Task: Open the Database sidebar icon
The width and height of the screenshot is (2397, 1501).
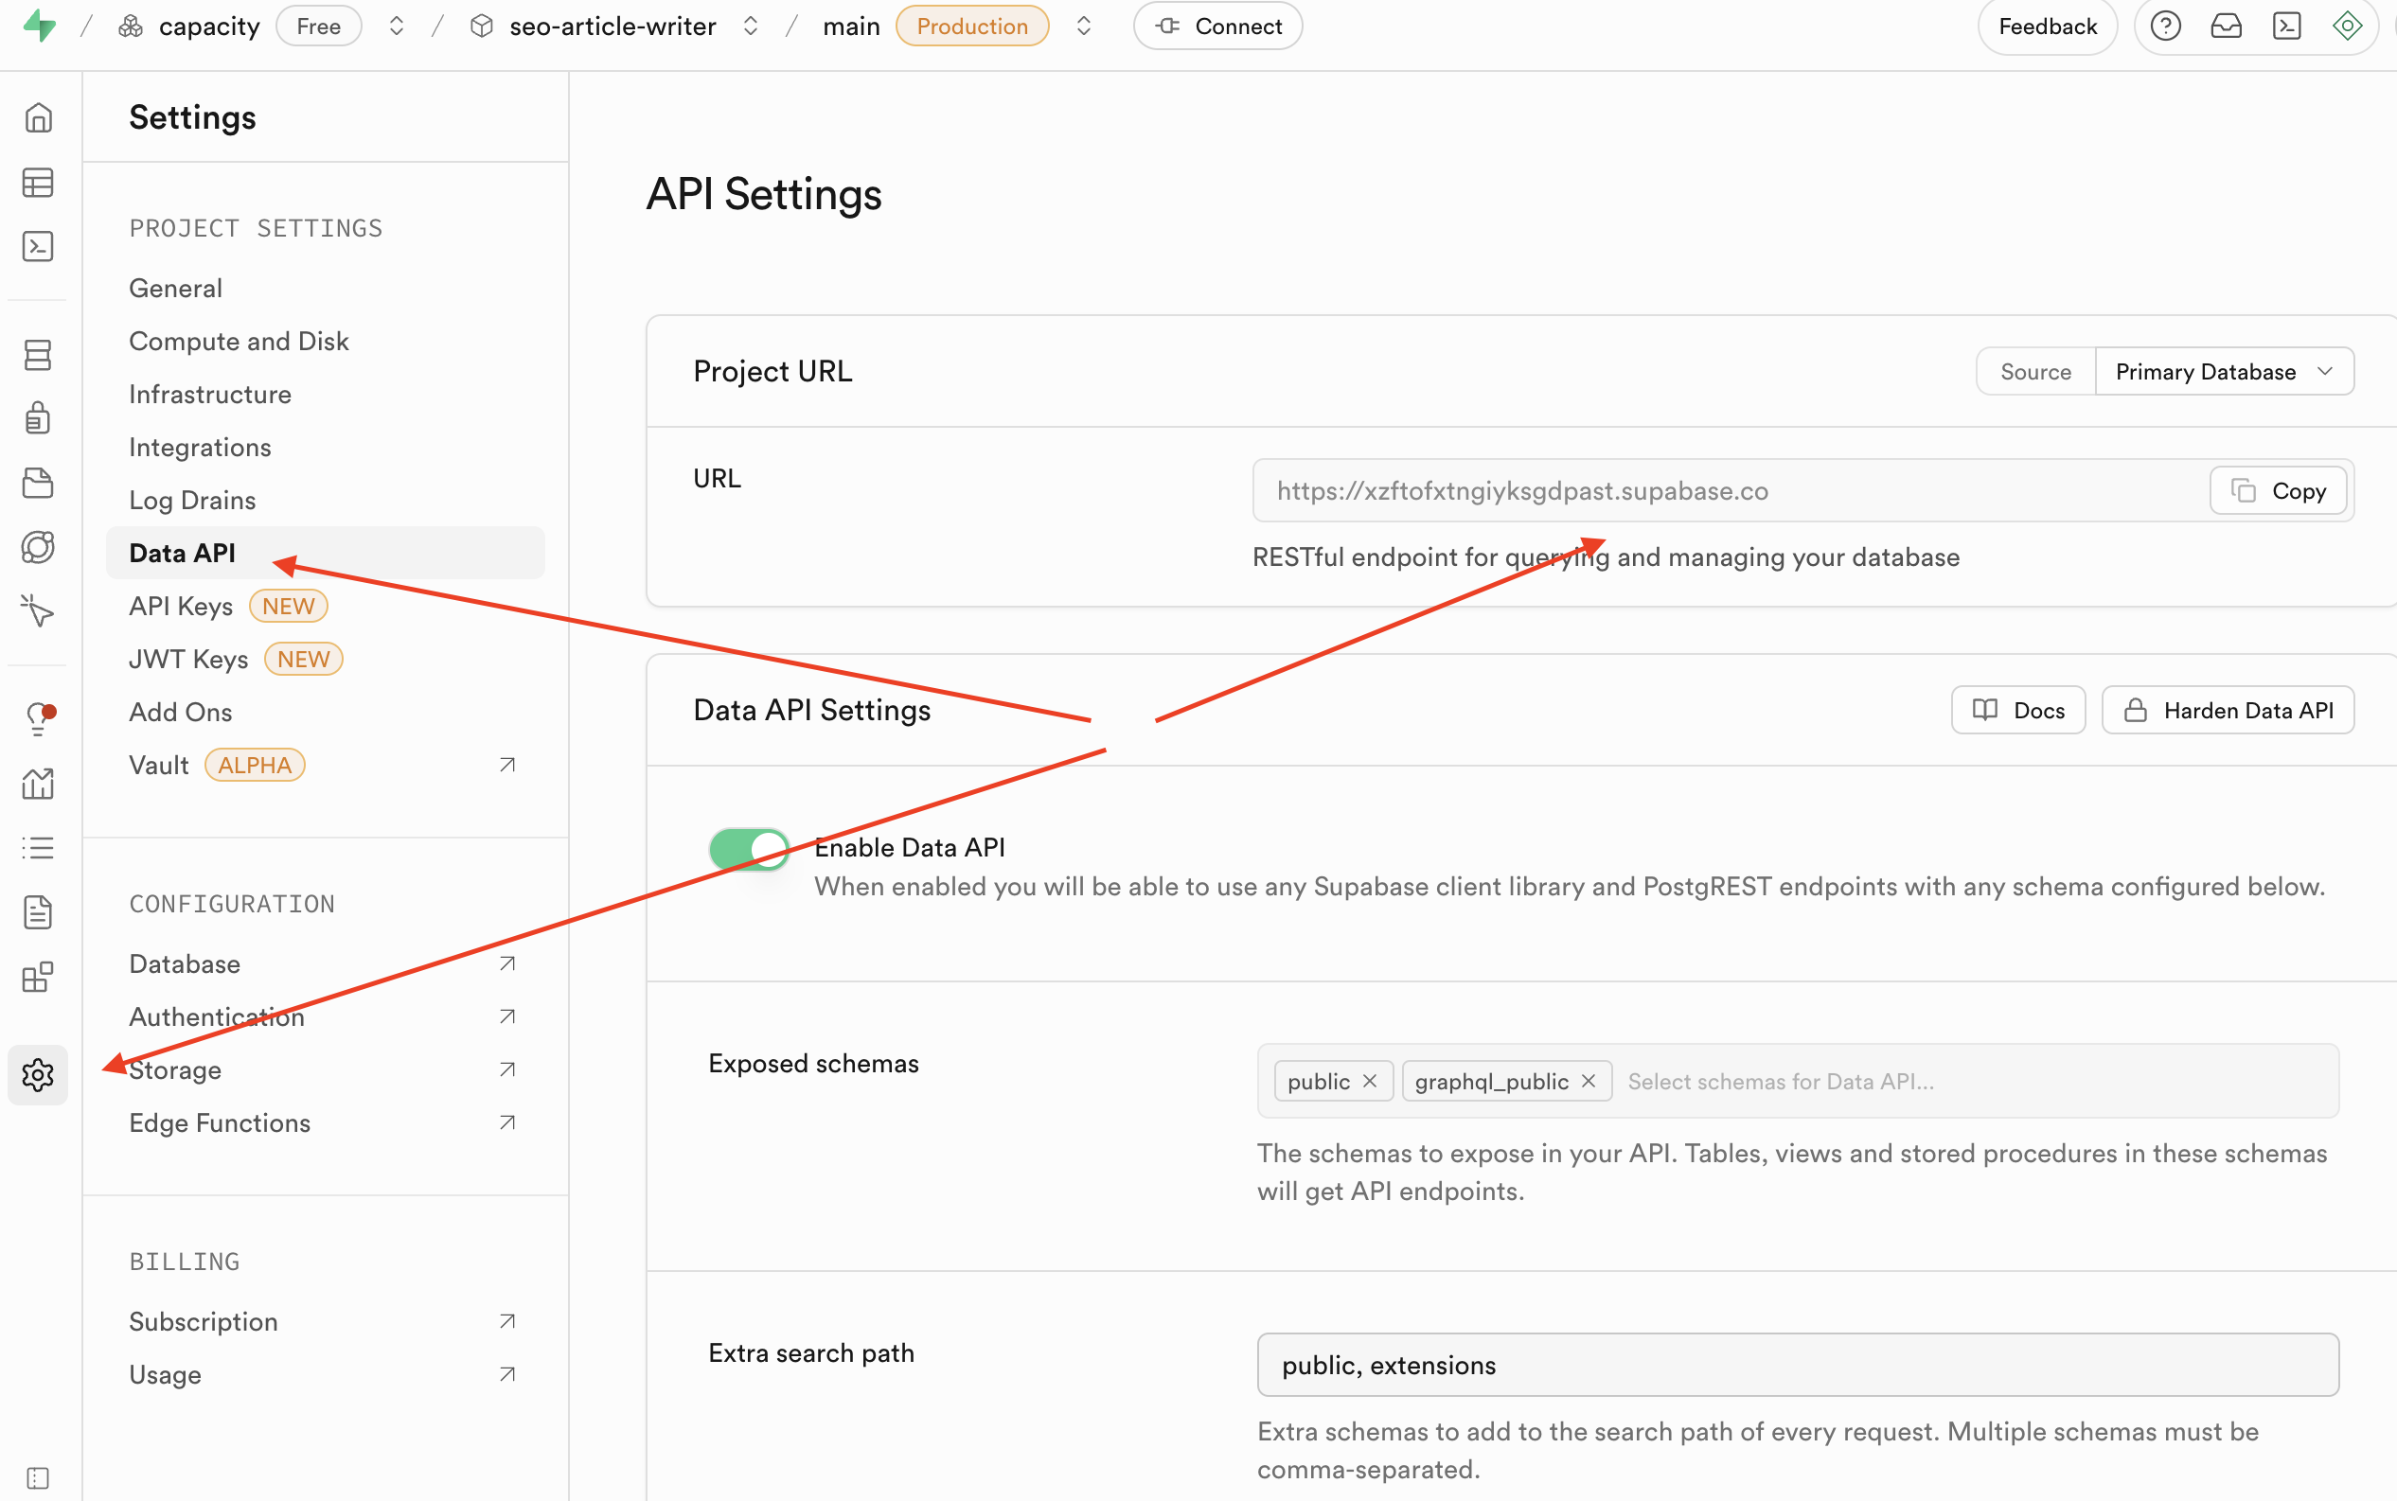Action: click(38, 354)
